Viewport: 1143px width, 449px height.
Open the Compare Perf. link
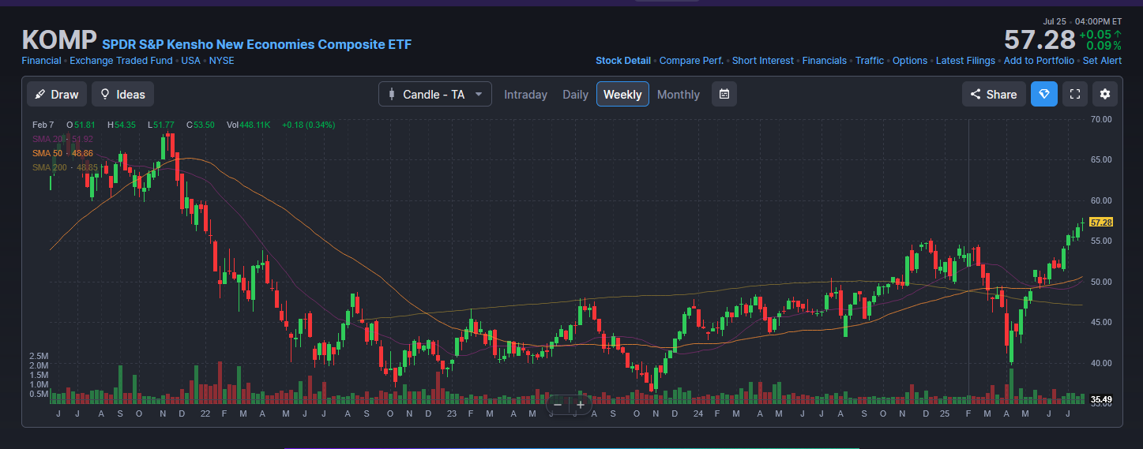coord(691,61)
